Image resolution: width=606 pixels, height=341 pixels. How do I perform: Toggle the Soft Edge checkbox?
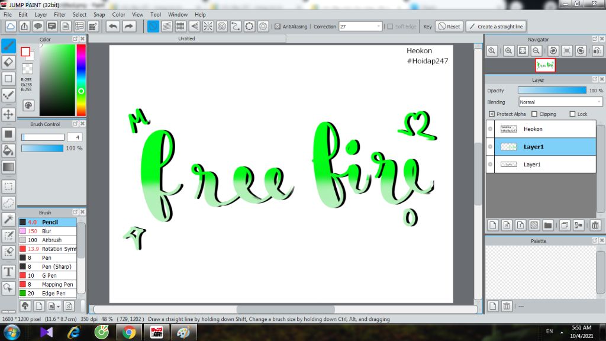(x=390, y=26)
